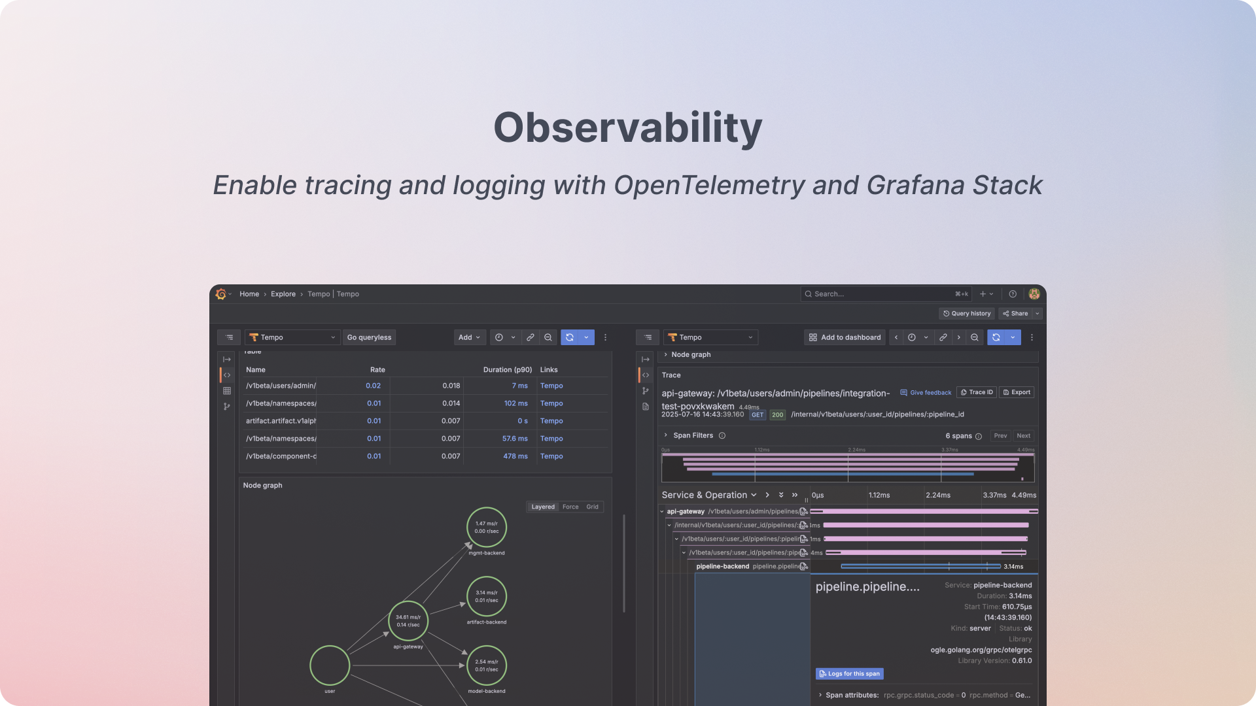
Task: Click Export trace button
Action: (x=1017, y=392)
